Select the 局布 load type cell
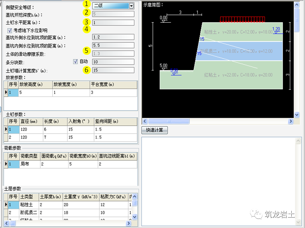The image size is (305, 228). coord(30,164)
